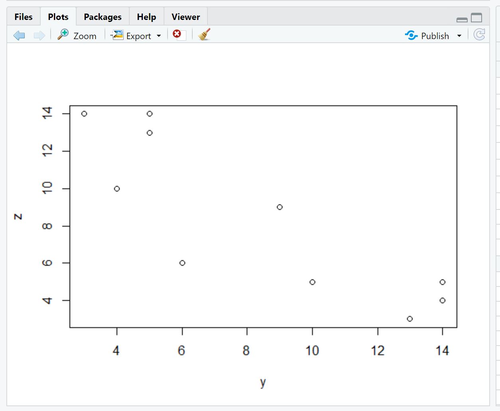
Task: Click the Export image icon
Action: coord(117,35)
